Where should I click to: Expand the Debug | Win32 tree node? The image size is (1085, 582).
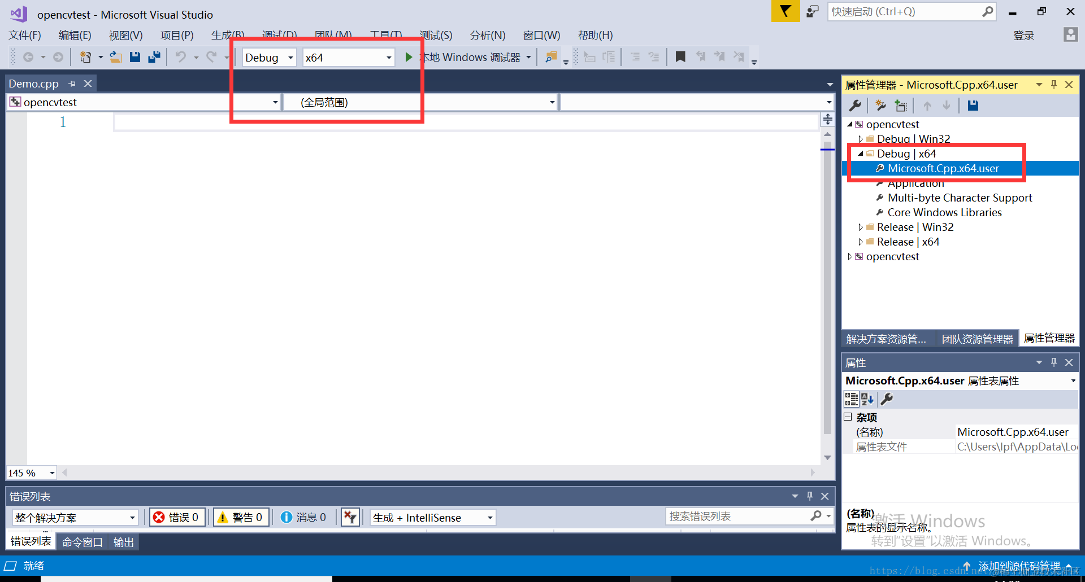(860, 139)
